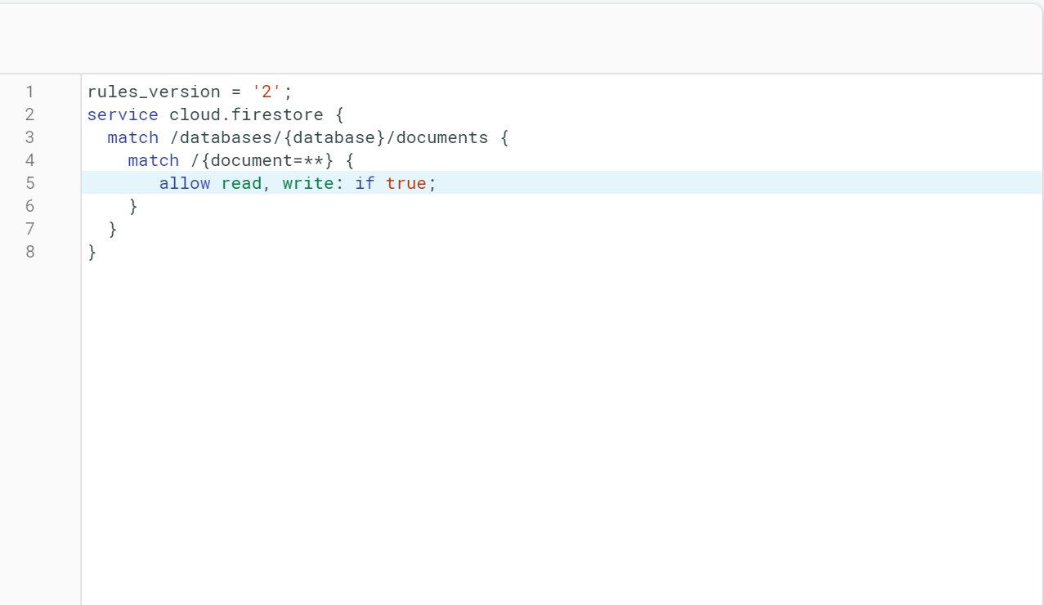Screen dimensions: 1044x605
Task: Click line number 6 in the gutter
Action: coord(30,206)
